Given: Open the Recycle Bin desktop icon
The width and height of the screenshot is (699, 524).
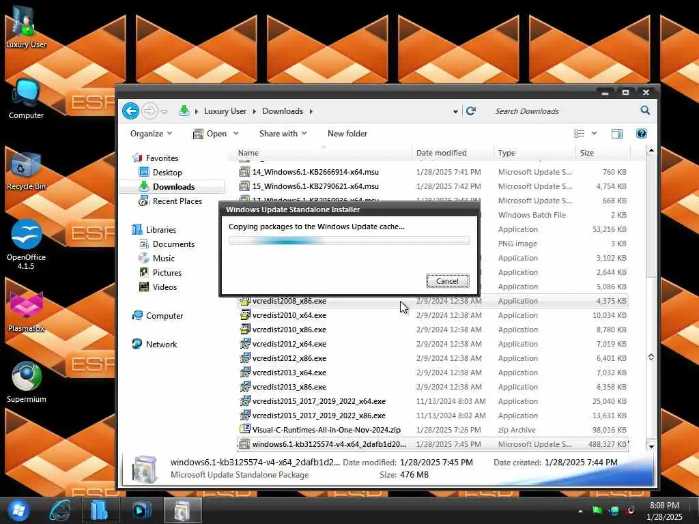Looking at the screenshot, I should (x=26, y=171).
